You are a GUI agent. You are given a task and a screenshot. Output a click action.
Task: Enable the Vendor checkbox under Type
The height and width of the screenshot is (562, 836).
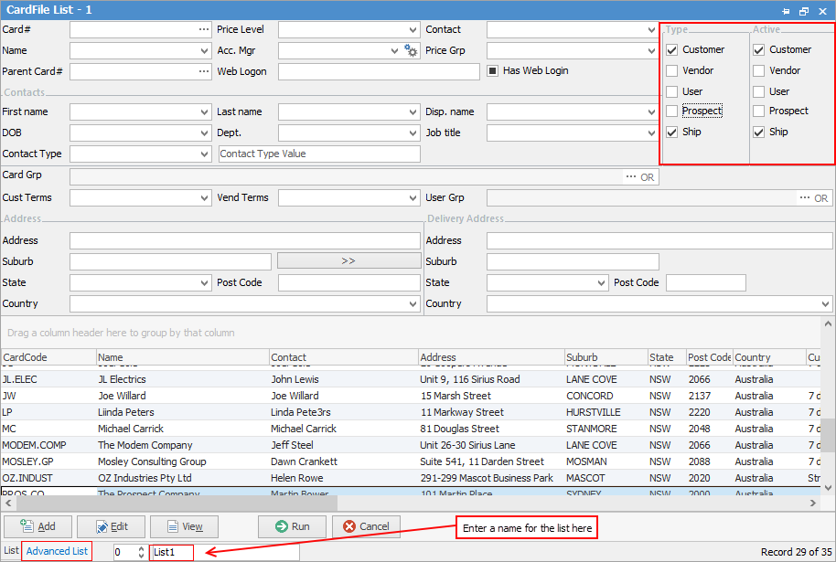672,70
